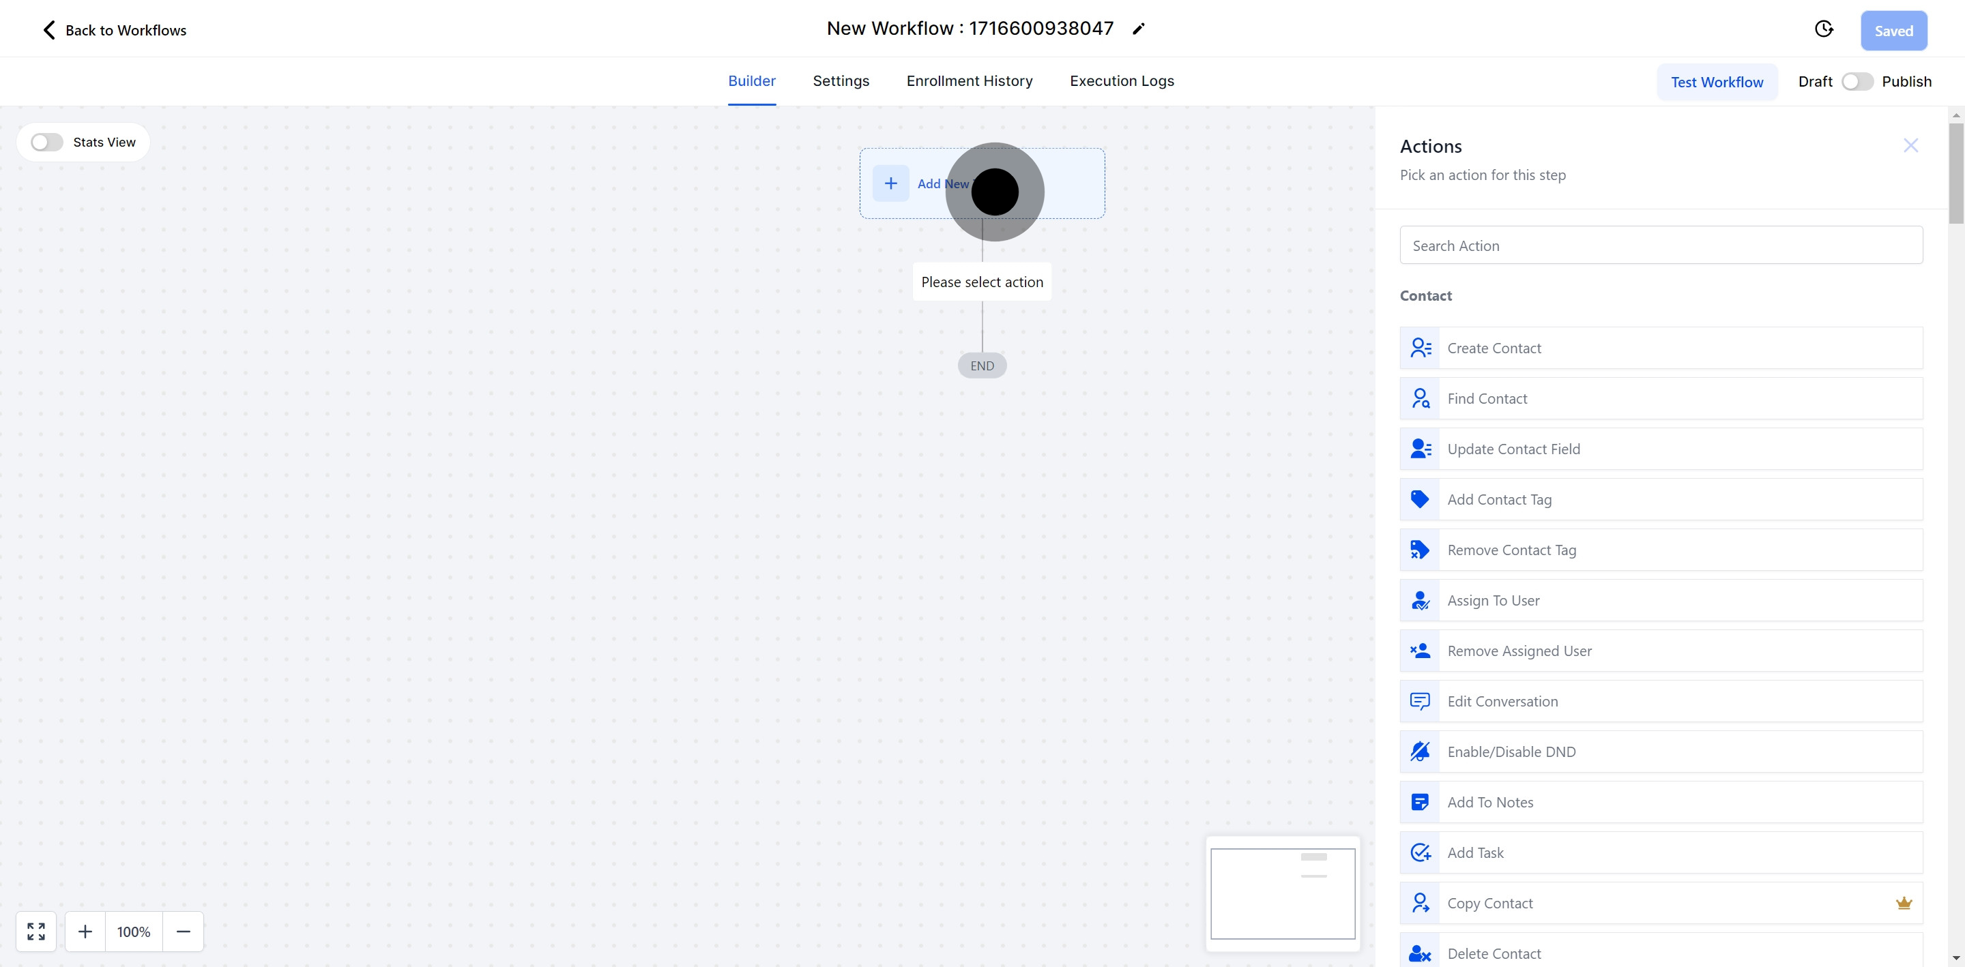The image size is (1965, 967).
Task: Click the fullscreen fit-view icon
Action: (x=36, y=931)
